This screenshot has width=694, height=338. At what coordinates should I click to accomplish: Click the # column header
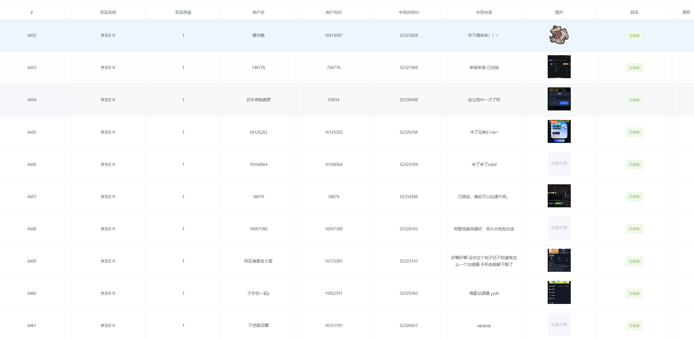click(x=32, y=12)
